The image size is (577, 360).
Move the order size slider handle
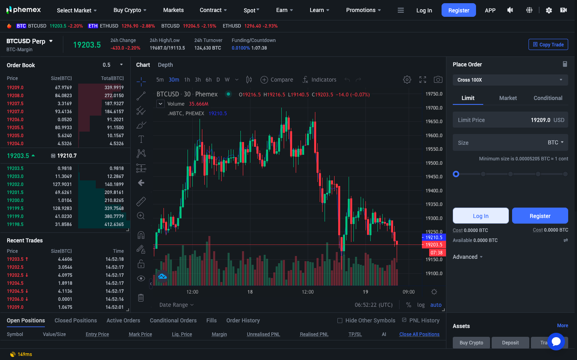[x=456, y=174]
